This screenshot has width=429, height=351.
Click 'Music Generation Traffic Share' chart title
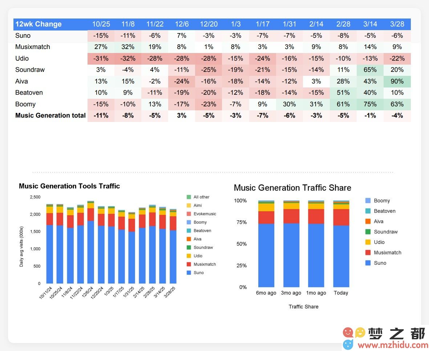(x=292, y=188)
